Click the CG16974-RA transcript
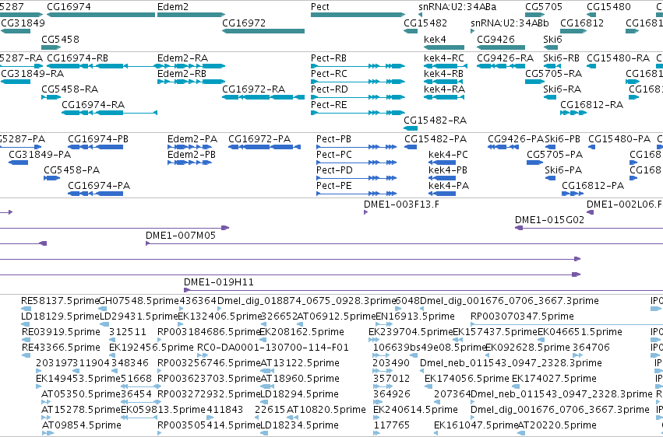This screenshot has width=663, height=437. 110,113
